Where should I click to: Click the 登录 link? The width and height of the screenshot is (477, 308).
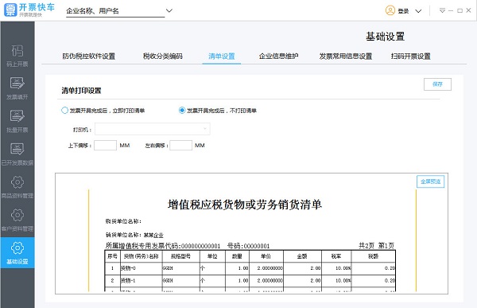(x=403, y=11)
